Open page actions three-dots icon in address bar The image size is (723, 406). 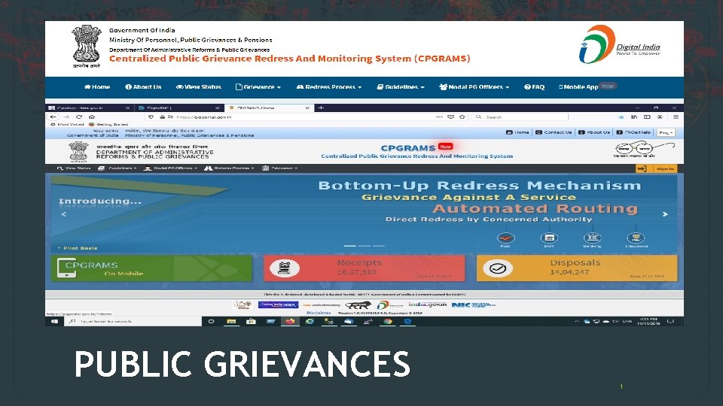pyautogui.click(x=439, y=117)
